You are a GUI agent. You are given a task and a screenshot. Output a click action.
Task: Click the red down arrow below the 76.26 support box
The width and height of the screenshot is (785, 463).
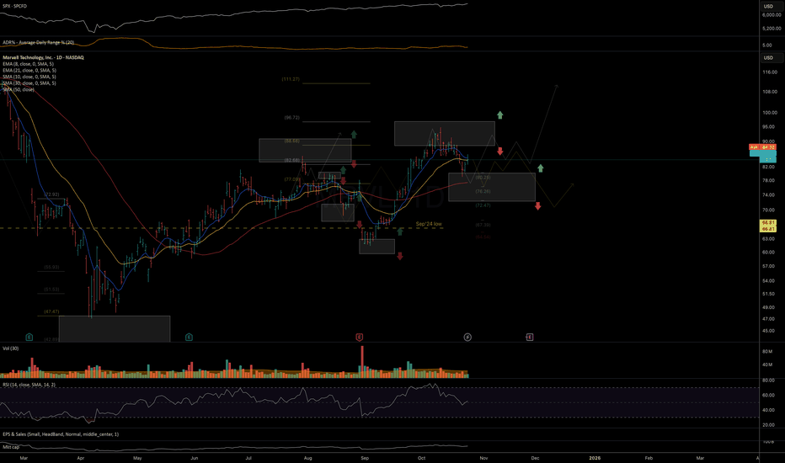(x=537, y=205)
